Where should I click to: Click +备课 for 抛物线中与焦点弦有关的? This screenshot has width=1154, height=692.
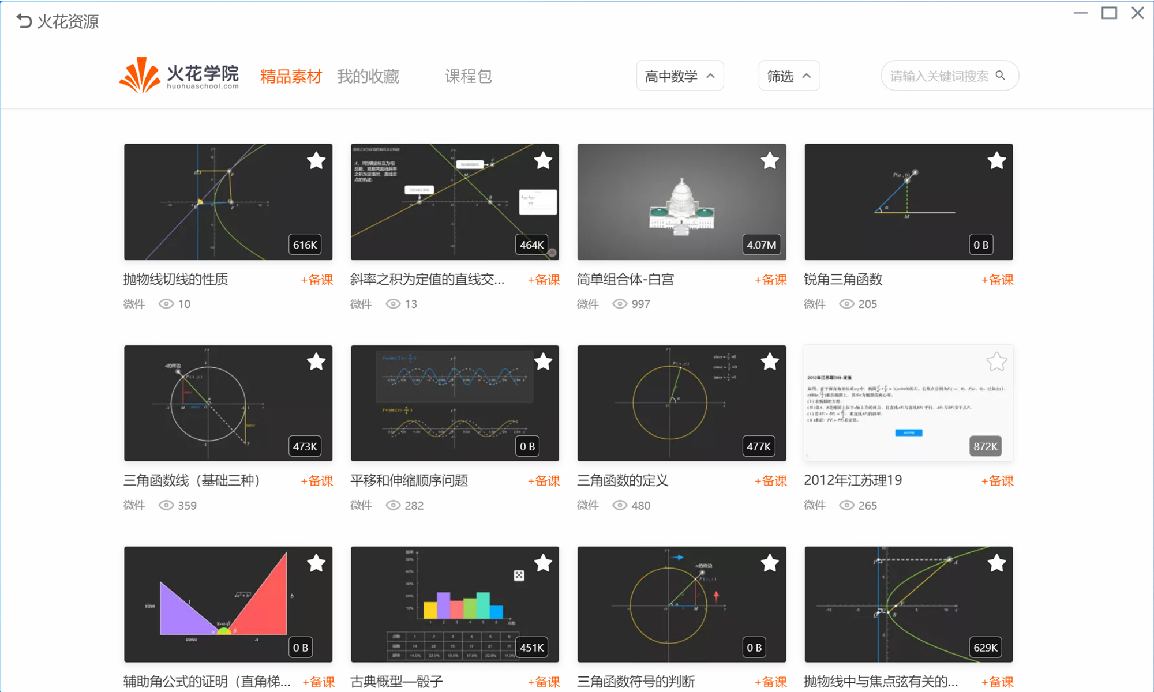pos(997,682)
